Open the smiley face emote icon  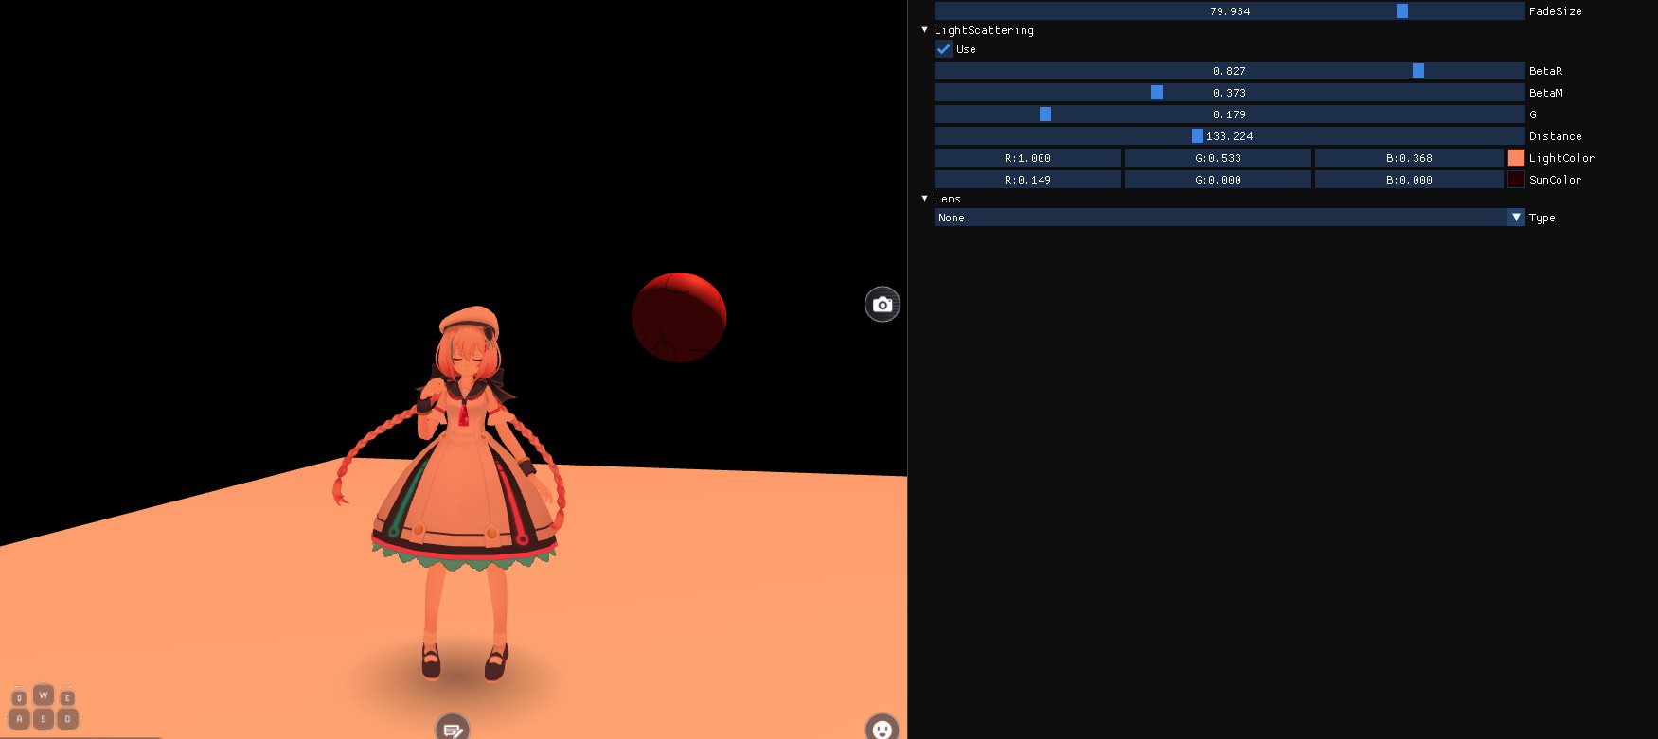click(882, 728)
